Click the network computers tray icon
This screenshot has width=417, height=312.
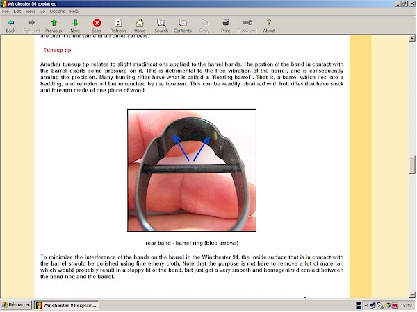point(373,306)
